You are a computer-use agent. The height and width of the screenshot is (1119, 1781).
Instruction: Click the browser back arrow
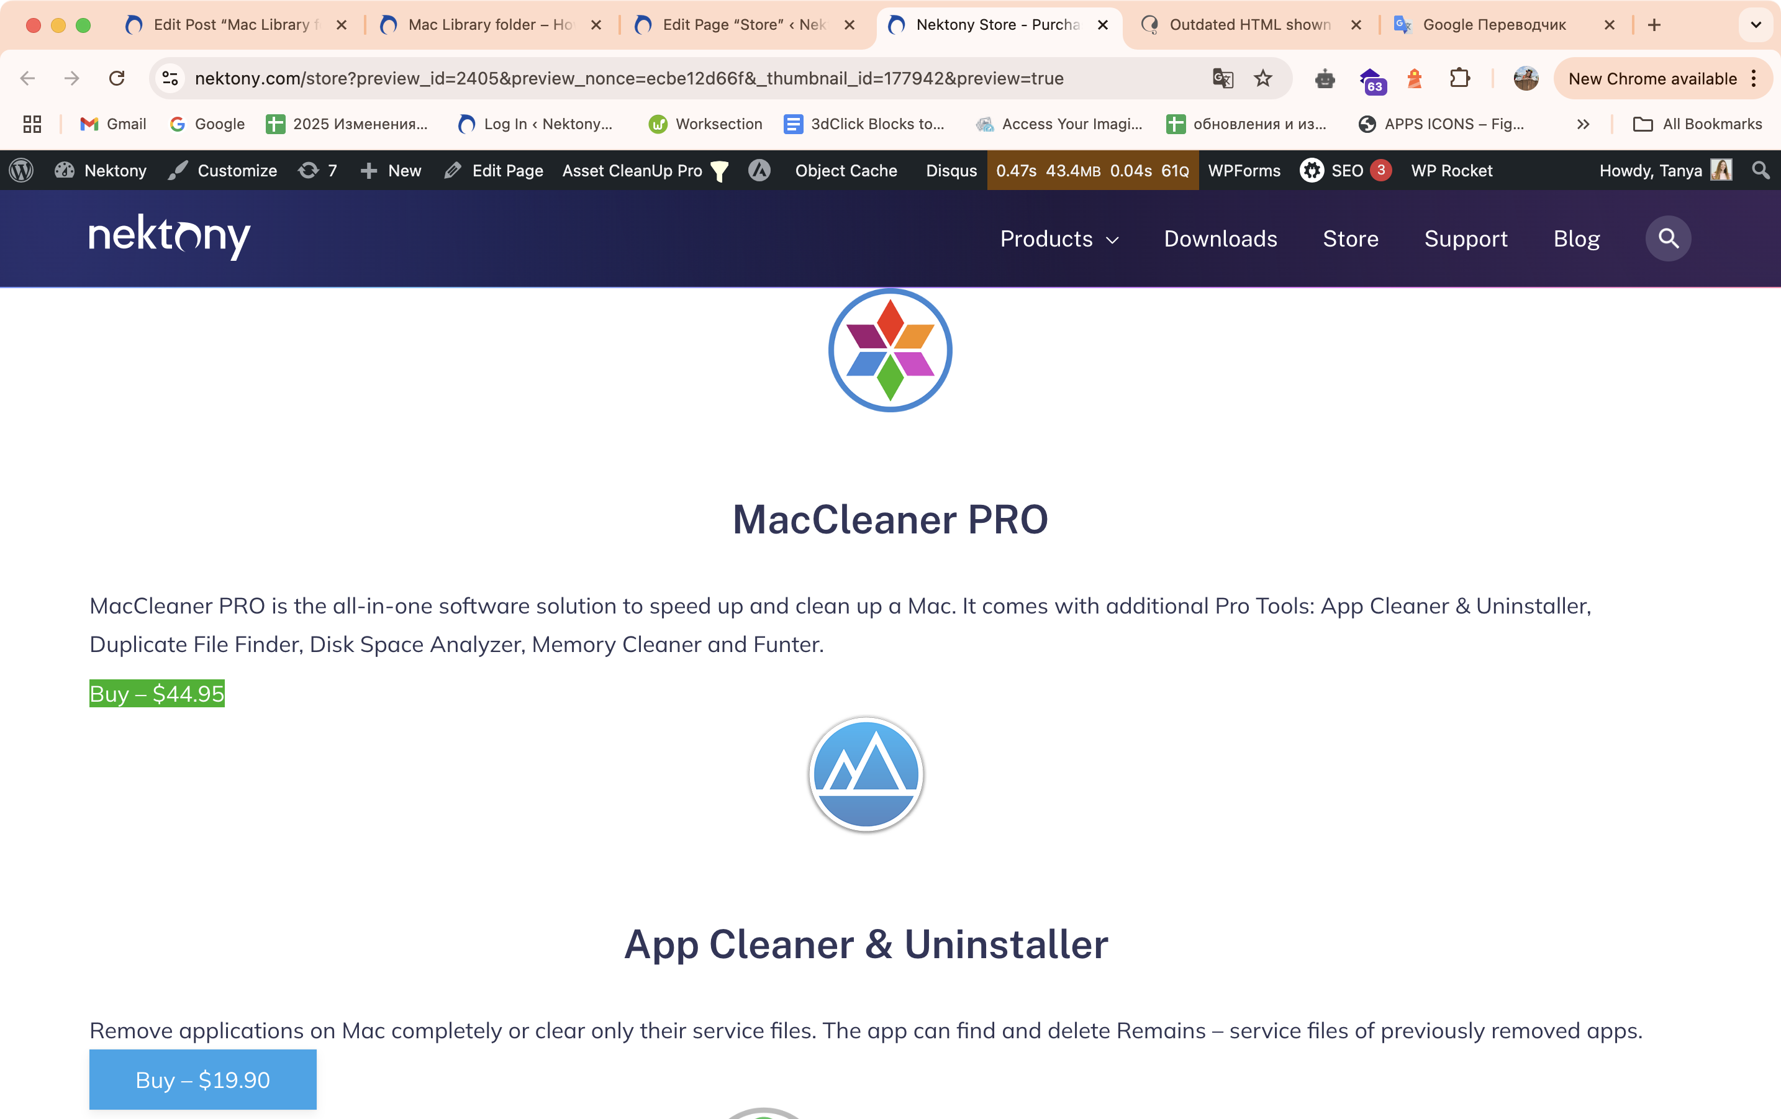(x=28, y=78)
